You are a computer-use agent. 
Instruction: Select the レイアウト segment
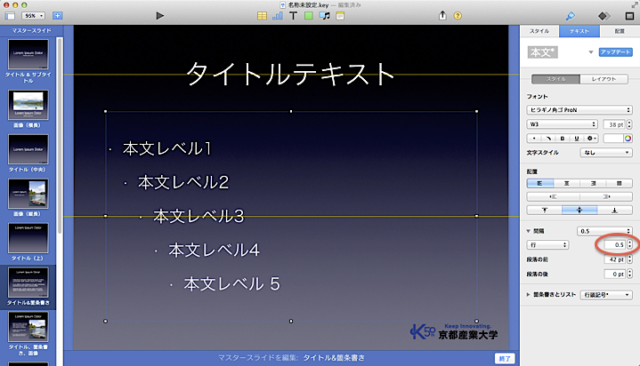click(604, 79)
